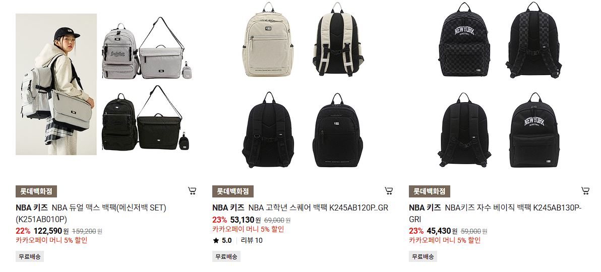Click the 롯데백화점 badge on second product
Viewport: 601px width, 272px height.
233,191
